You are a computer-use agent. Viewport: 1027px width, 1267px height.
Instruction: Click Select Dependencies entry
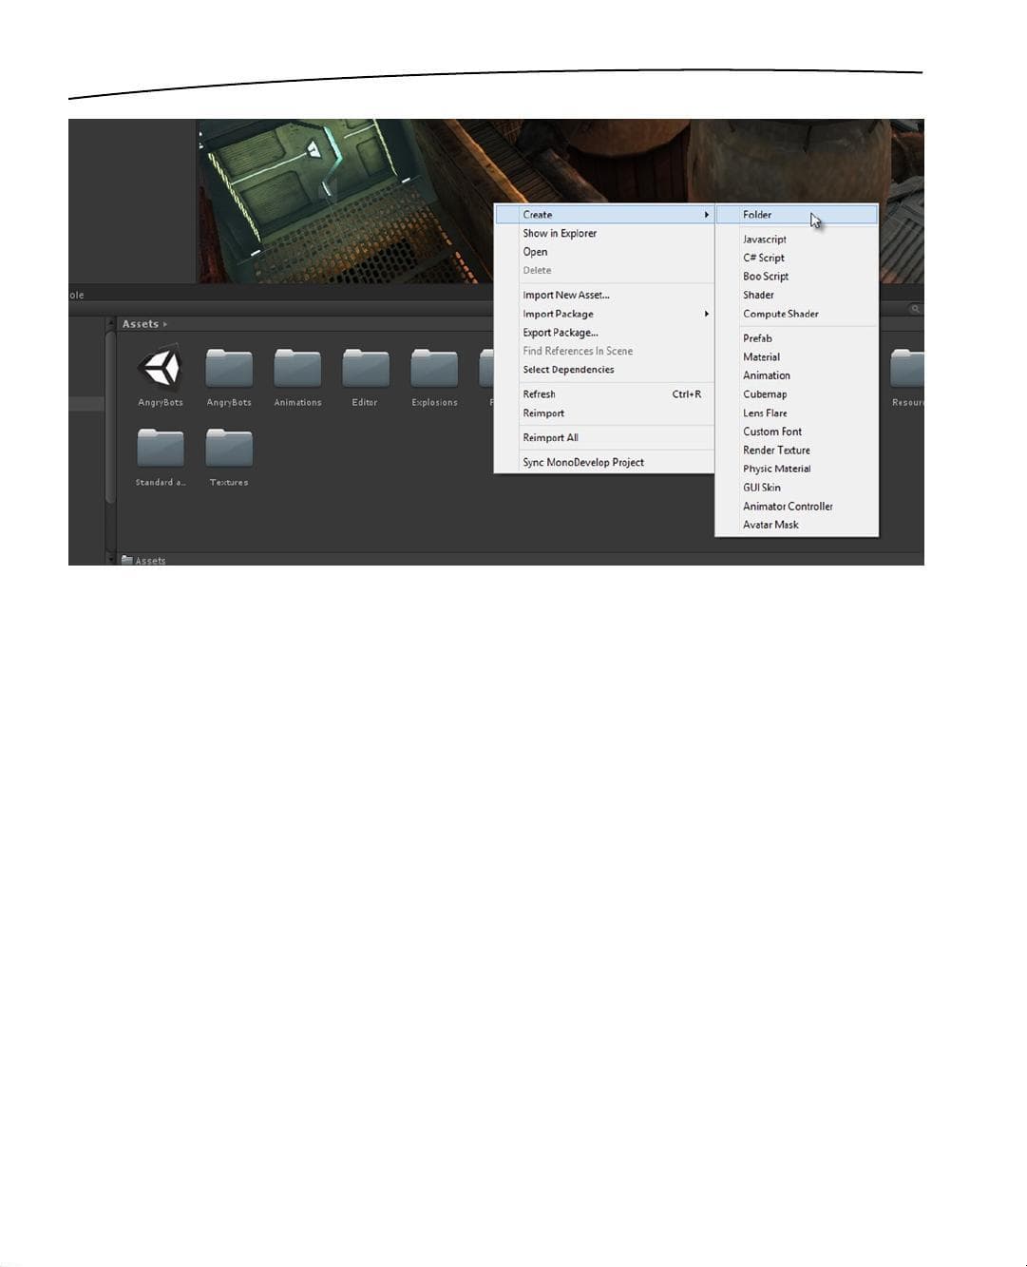(604, 370)
